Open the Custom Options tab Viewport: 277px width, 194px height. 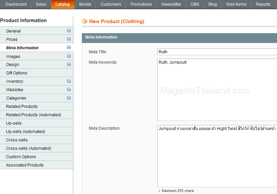pyautogui.click(x=21, y=157)
